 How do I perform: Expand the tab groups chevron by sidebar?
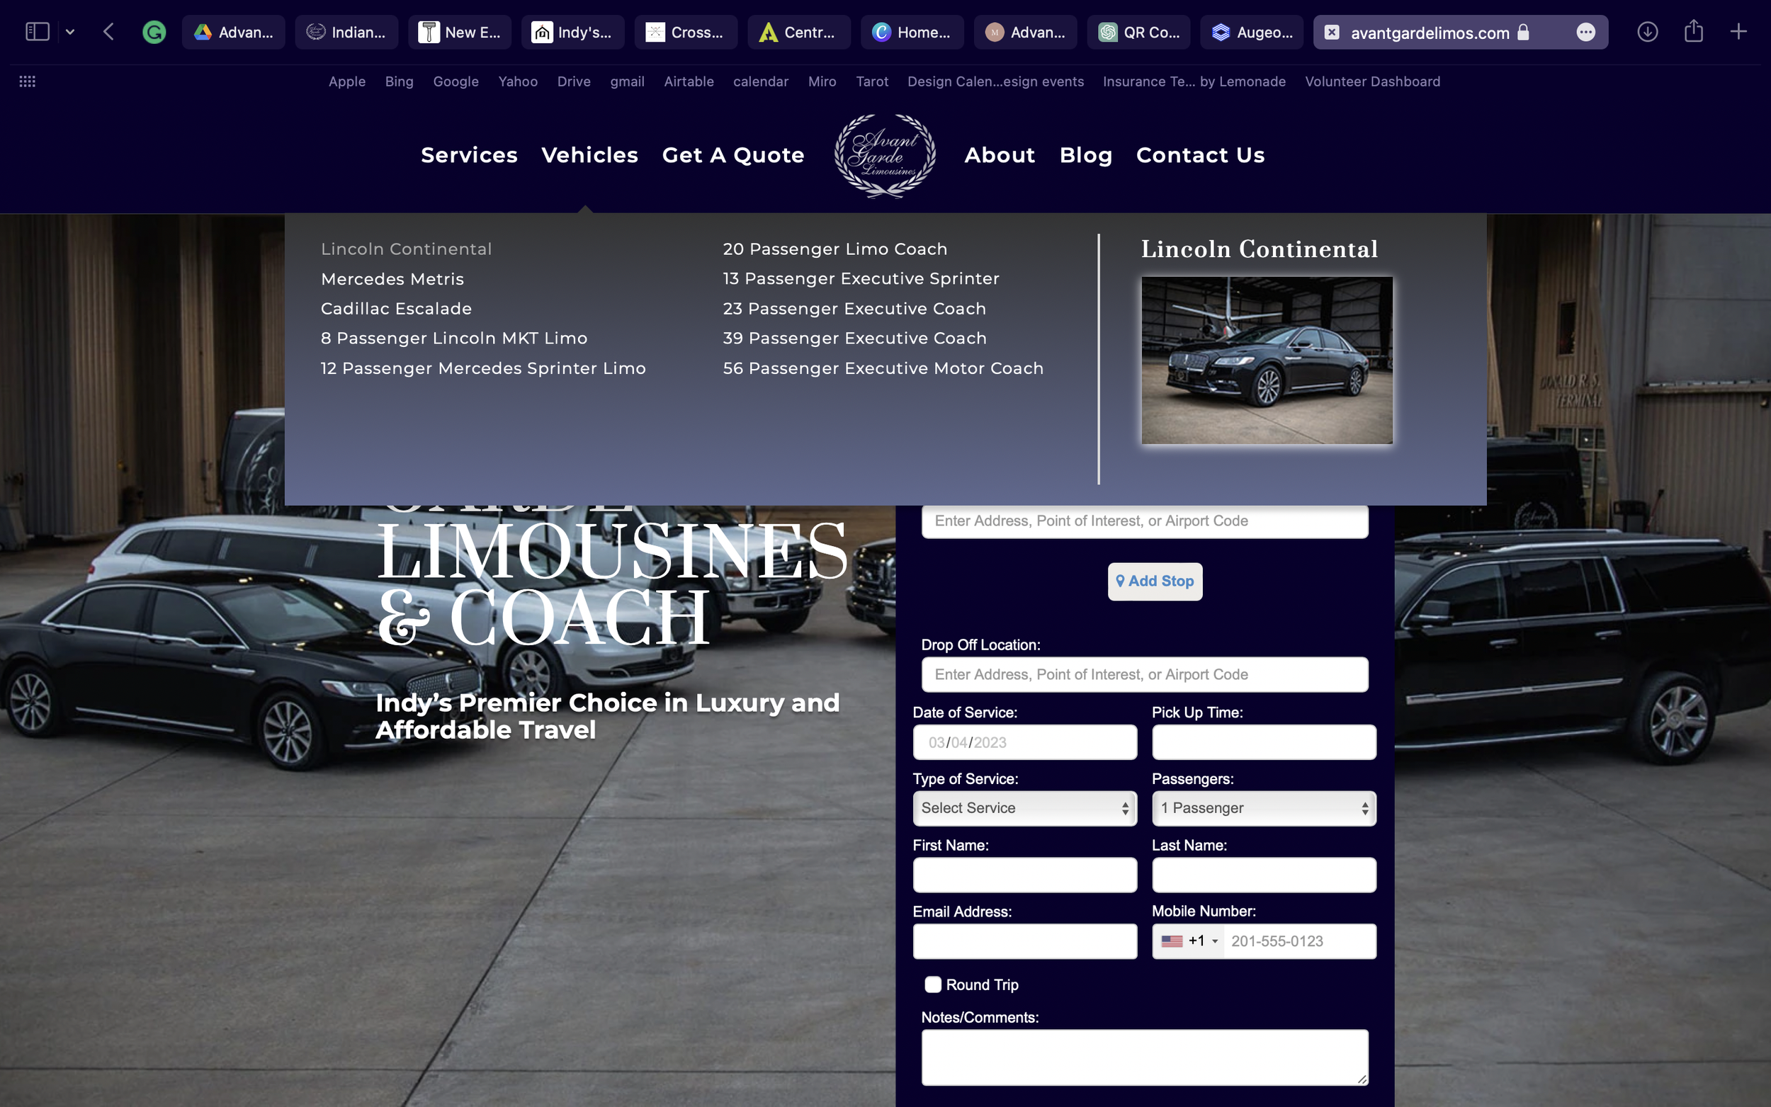[70, 31]
